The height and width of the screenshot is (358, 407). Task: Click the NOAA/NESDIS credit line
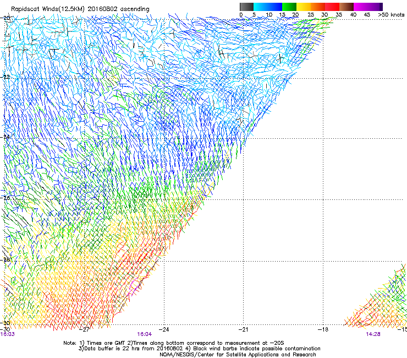coord(238,355)
